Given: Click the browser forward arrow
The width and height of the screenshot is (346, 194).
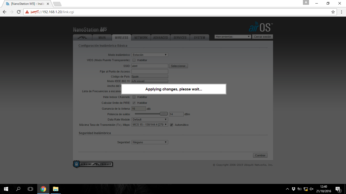Looking at the screenshot, I should (x=12, y=12).
